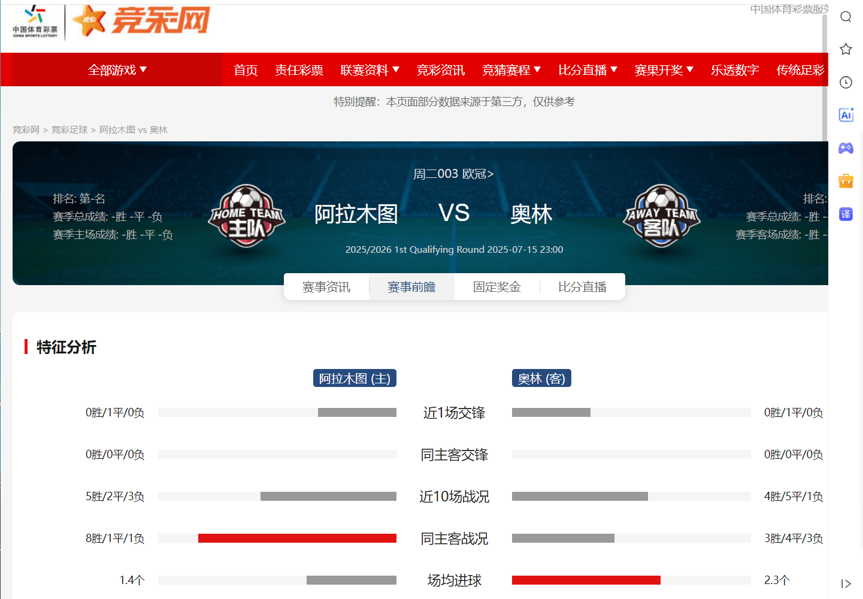Expand the 比分直播 navigation dropdown

(x=588, y=70)
